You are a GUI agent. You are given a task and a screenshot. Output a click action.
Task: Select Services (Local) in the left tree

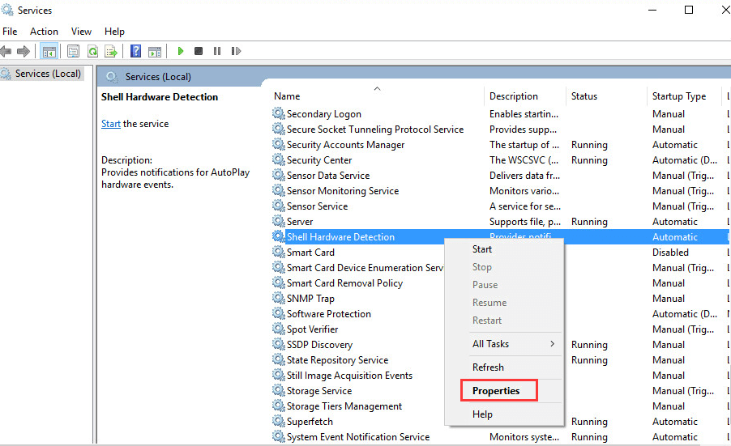(48, 74)
